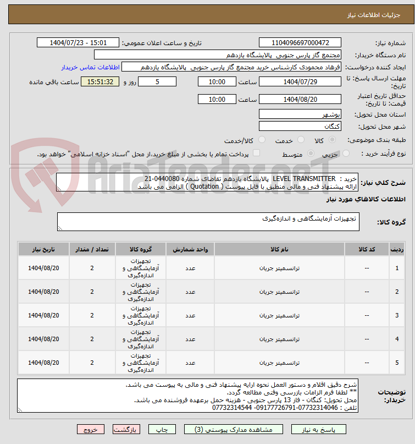This screenshot has height=444, width=415.
Task: Click the گروه کالا cell in row 4
Action: point(141,339)
